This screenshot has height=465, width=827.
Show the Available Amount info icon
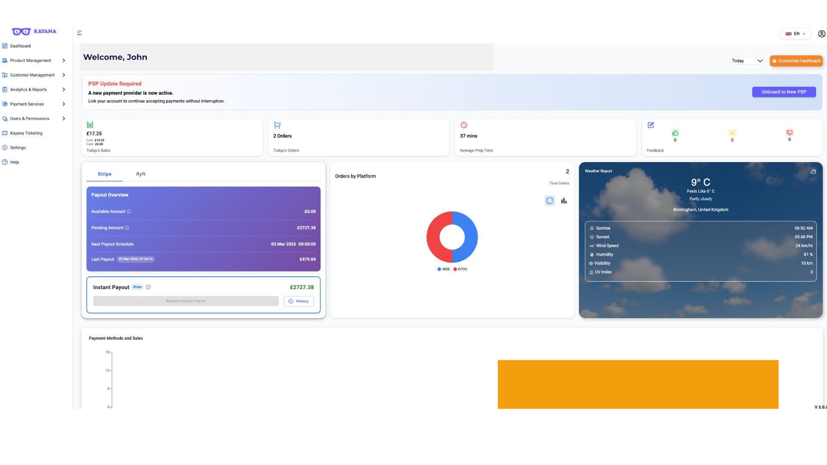point(129,212)
